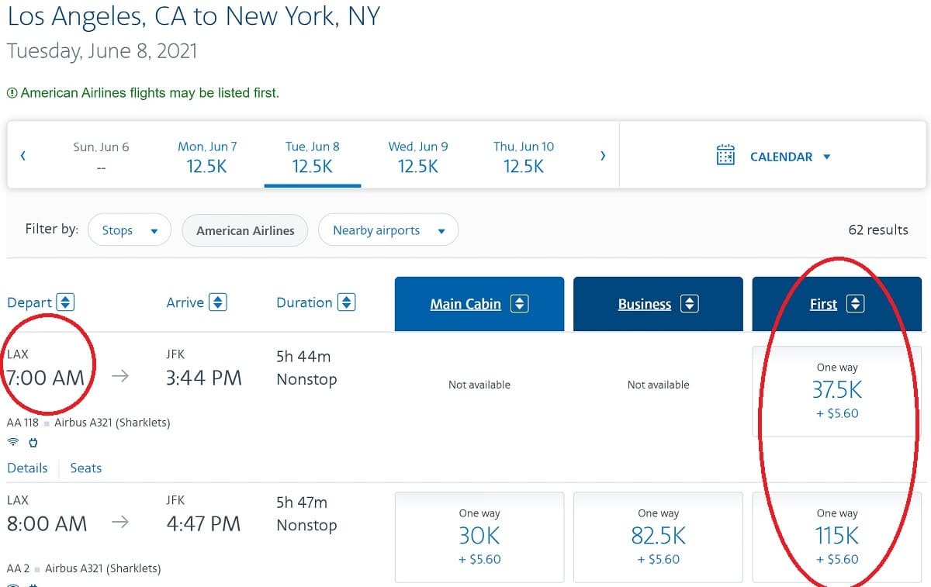
Task: Click the 5h 44m duration text
Action: point(303,357)
